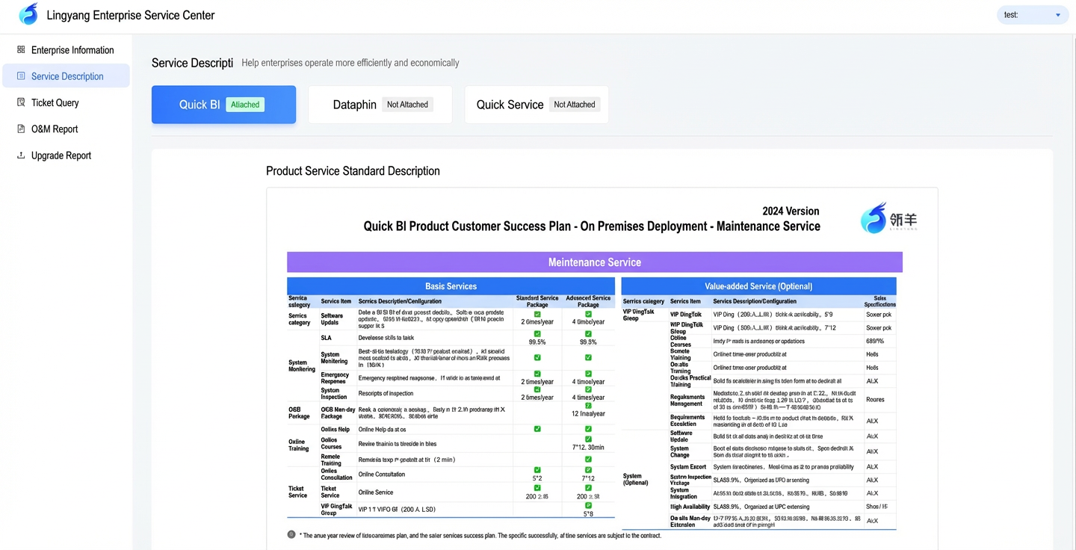Click the 2024 Version text in document
The width and height of the screenshot is (1076, 550).
coord(791,211)
